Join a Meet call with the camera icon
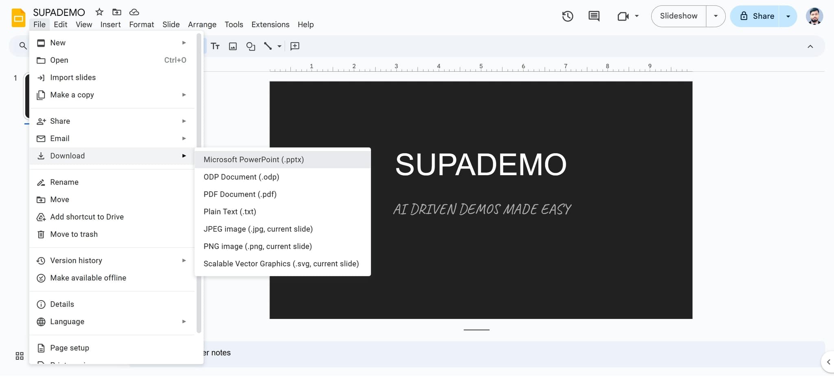Screen dimensions: 834x377 [x=623, y=16]
